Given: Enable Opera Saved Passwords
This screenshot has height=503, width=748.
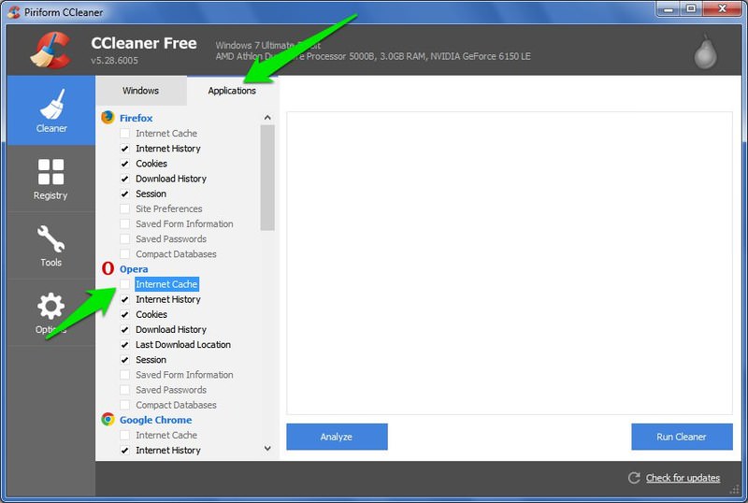Looking at the screenshot, I should [124, 390].
